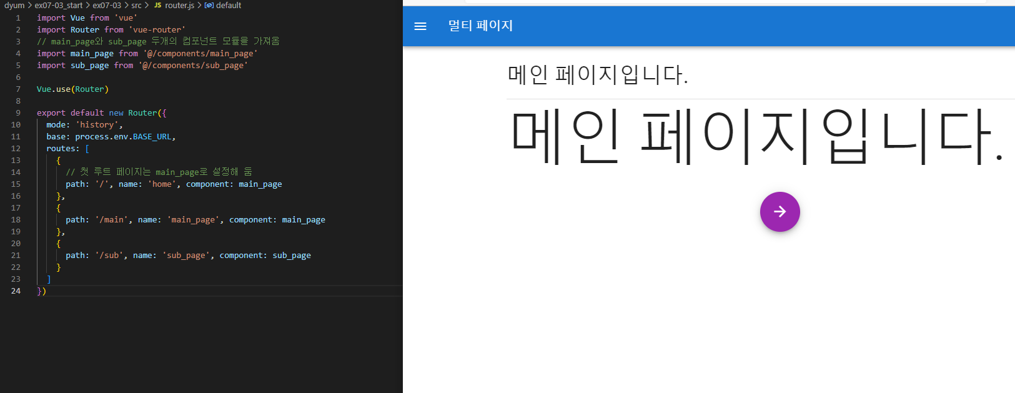This screenshot has width=1015, height=393.
Task: Click the Korean comment on line 3
Action: (158, 41)
